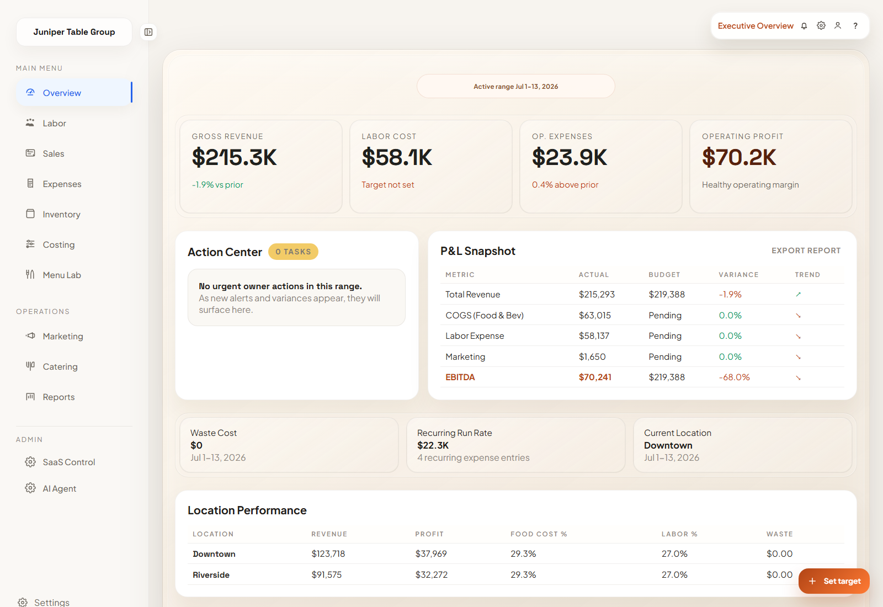Select the Operating Profit card
Screen dimensions: 883x607
(x=771, y=167)
